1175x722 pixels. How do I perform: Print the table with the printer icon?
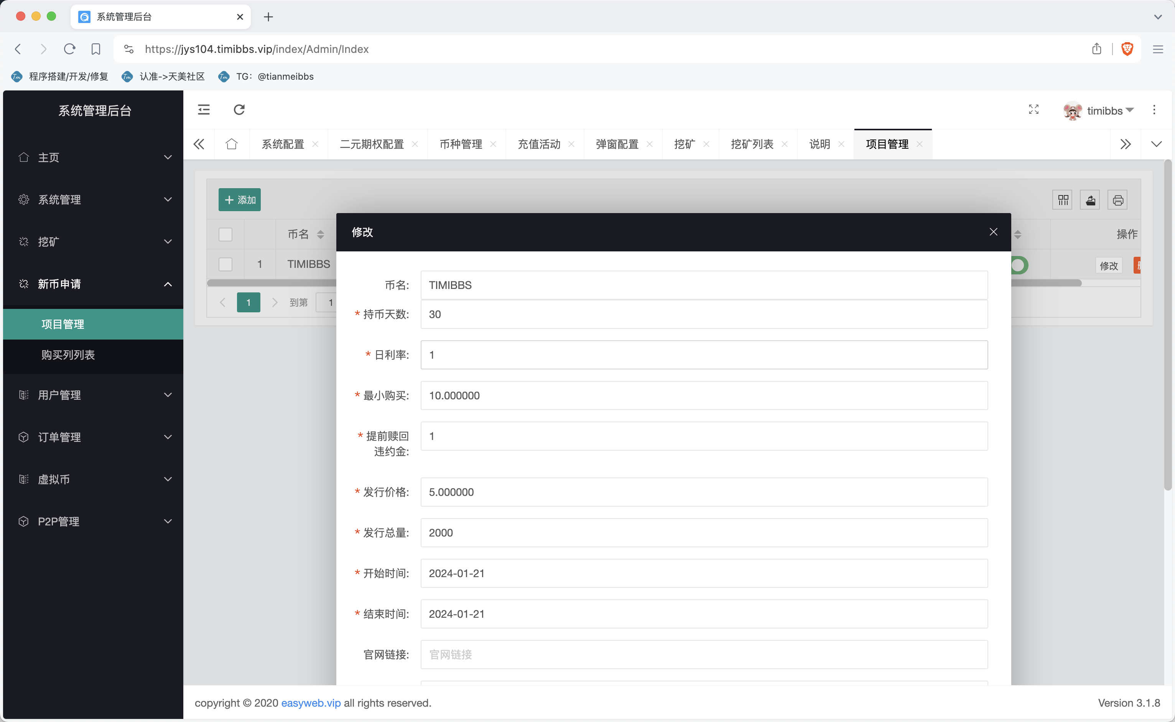1117,200
